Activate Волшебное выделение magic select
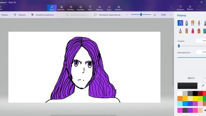 (42, 15)
